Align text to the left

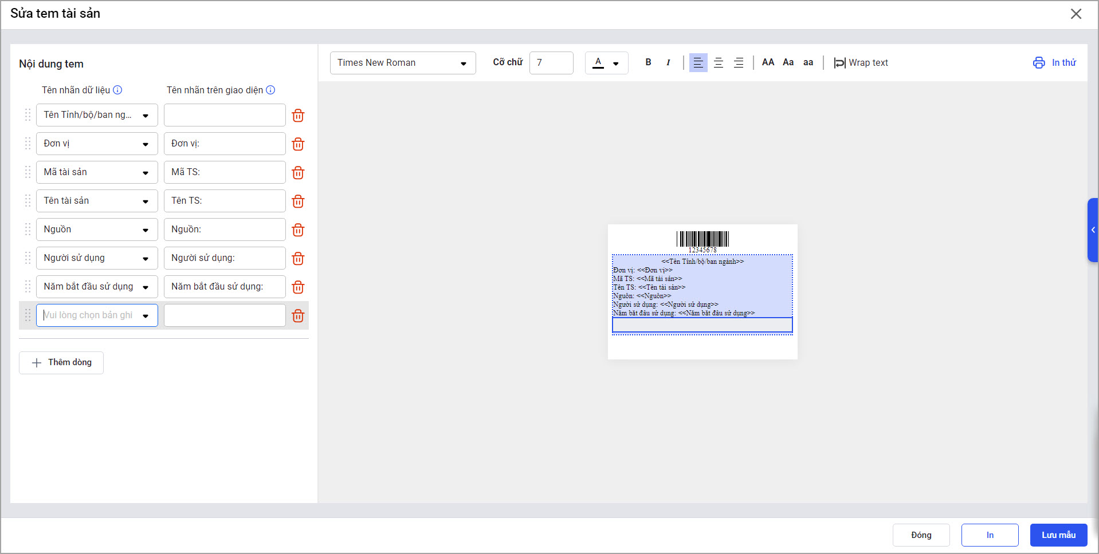tap(698, 62)
